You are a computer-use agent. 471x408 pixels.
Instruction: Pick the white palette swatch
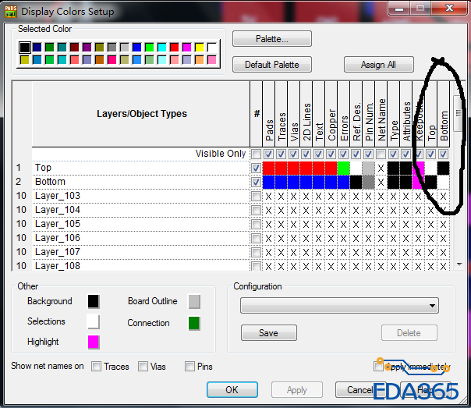click(x=212, y=47)
